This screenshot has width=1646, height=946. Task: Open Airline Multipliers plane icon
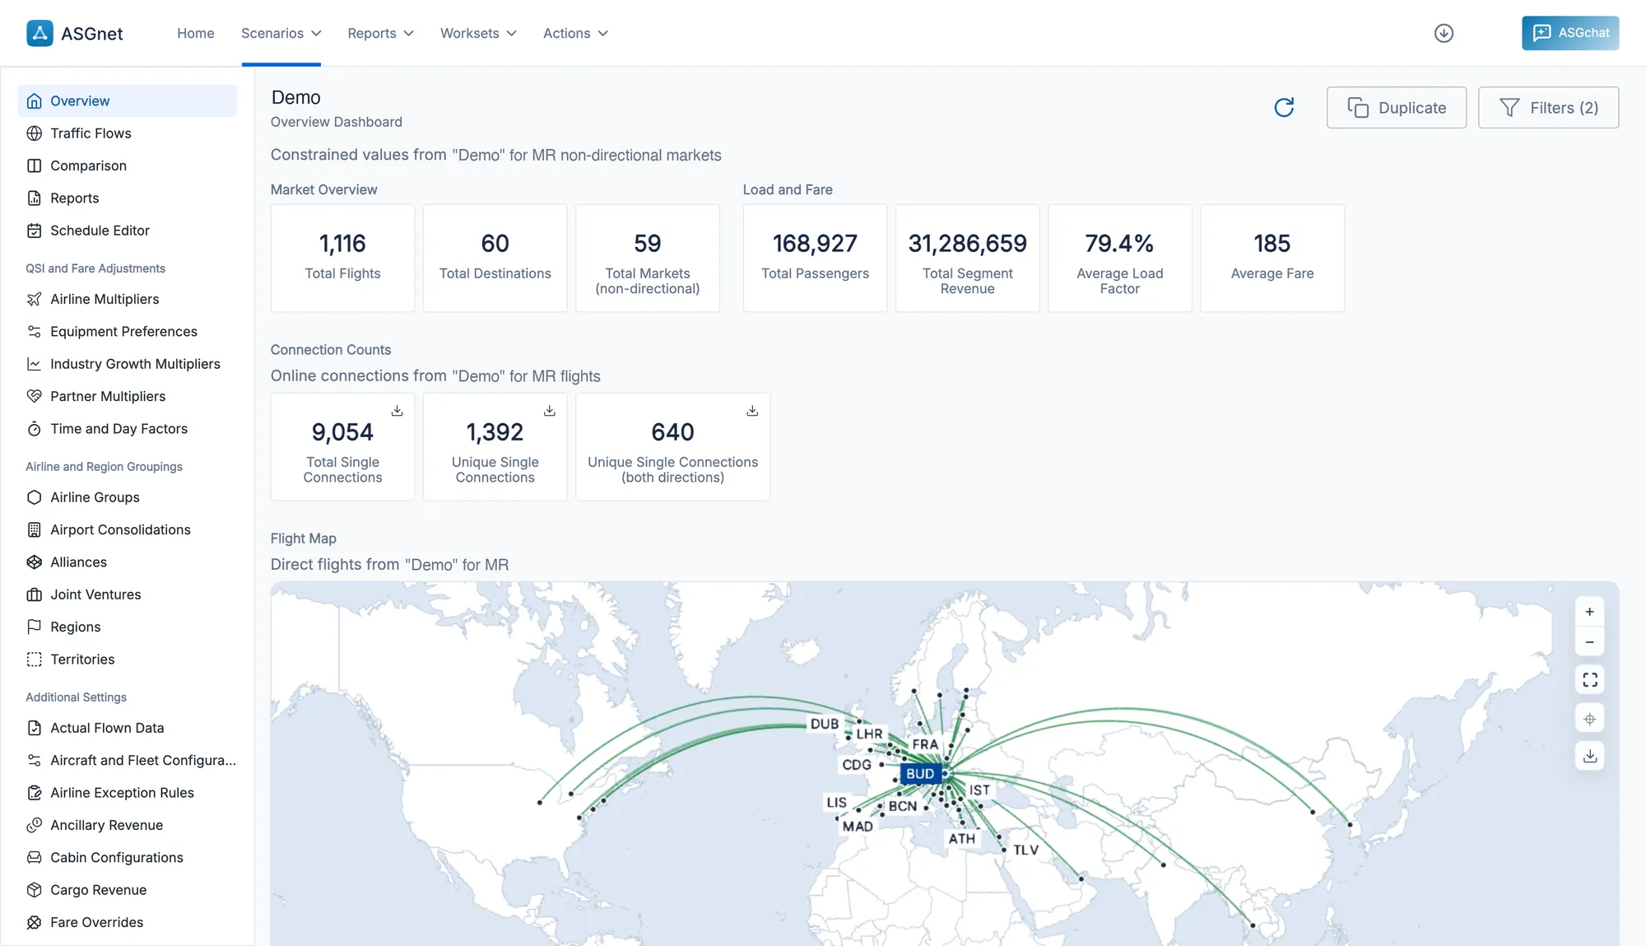(34, 299)
